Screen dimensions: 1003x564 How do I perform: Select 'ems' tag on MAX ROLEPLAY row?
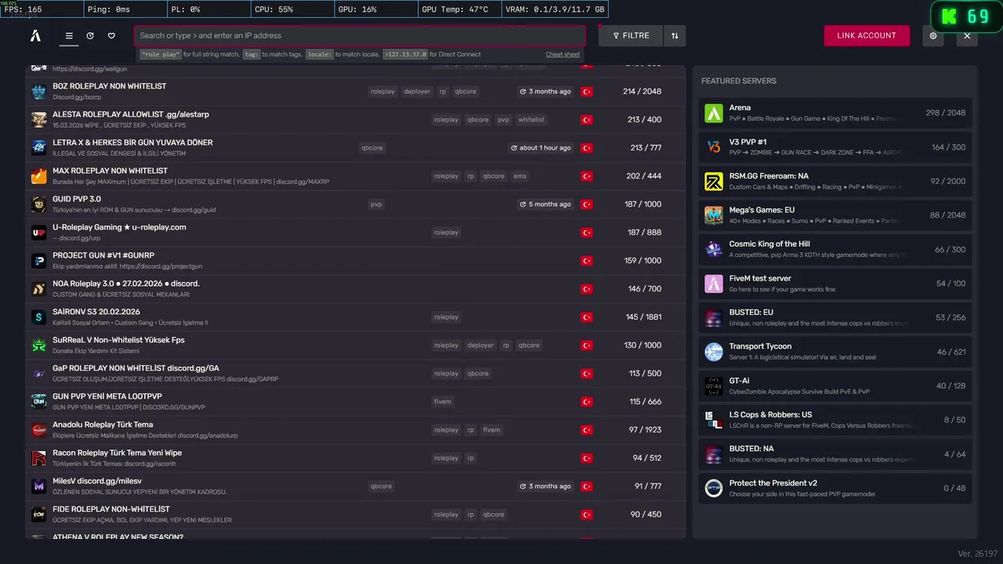[x=520, y=176]
